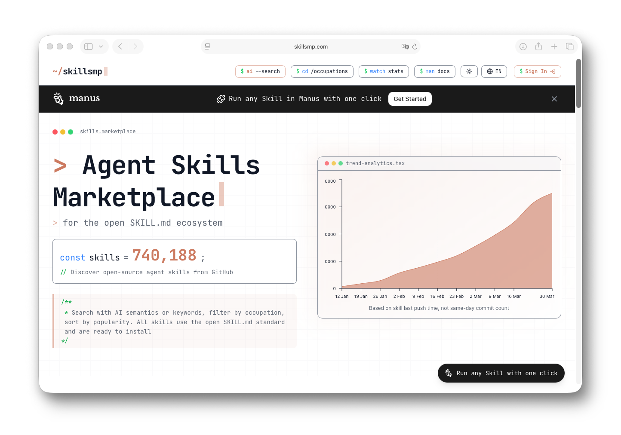Click the trend-analytics.tsx title
Screen dimensions: 621x435
[x=375, y=163]
